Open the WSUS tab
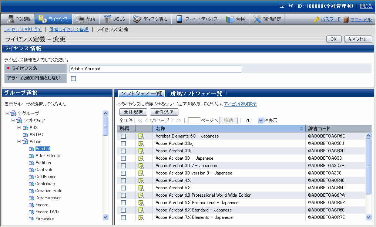 point(114,19)
